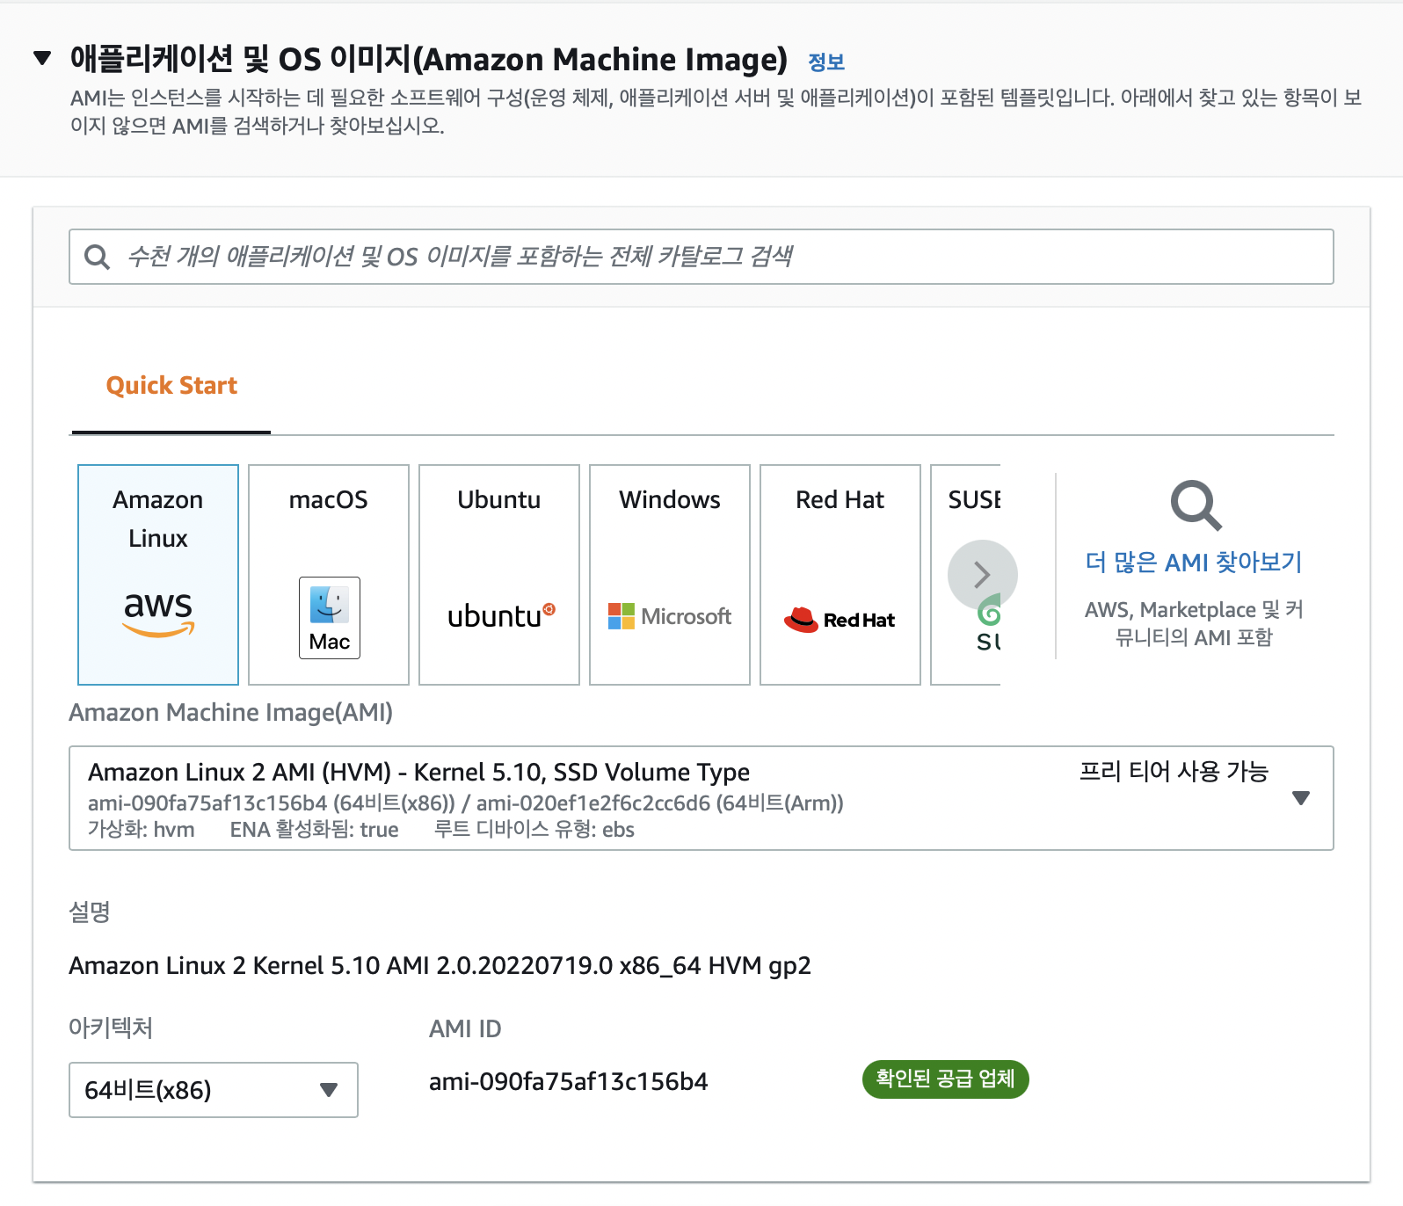The width and height of the screenshot is (1403, 1206).
Task: Click the AMI ID ami-090fa75af13c156b4 text
Action: tap(569, 1082)
